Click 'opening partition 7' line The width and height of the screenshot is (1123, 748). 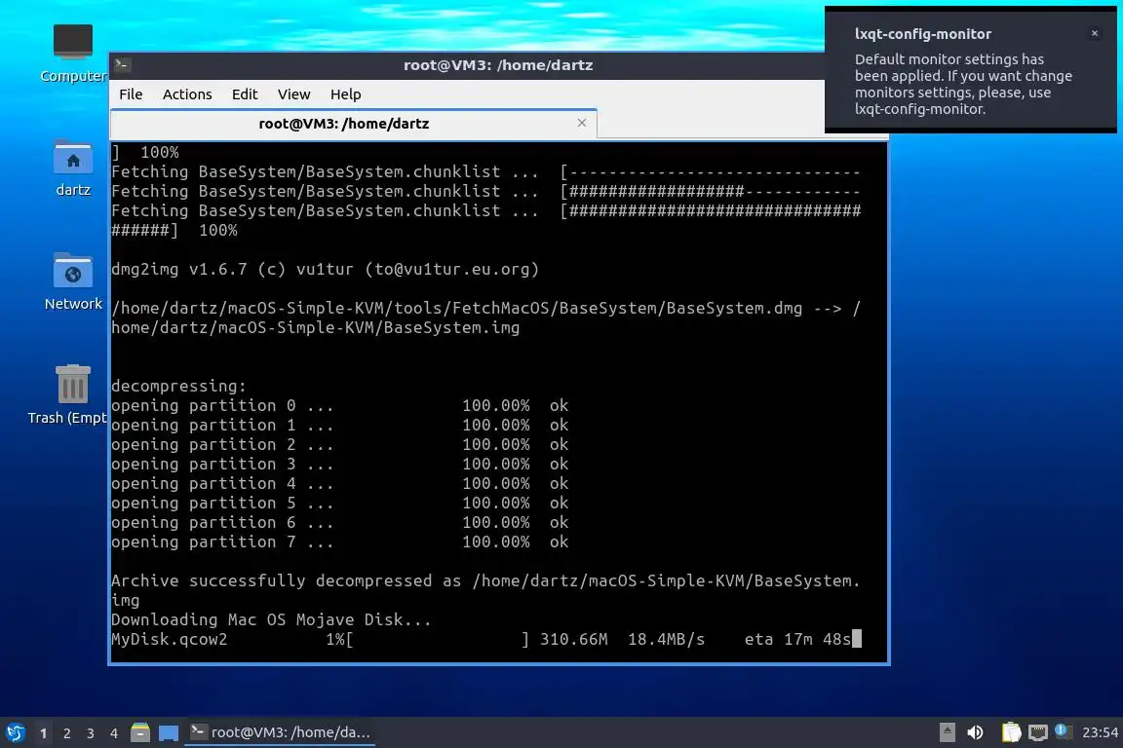(339, 542)
